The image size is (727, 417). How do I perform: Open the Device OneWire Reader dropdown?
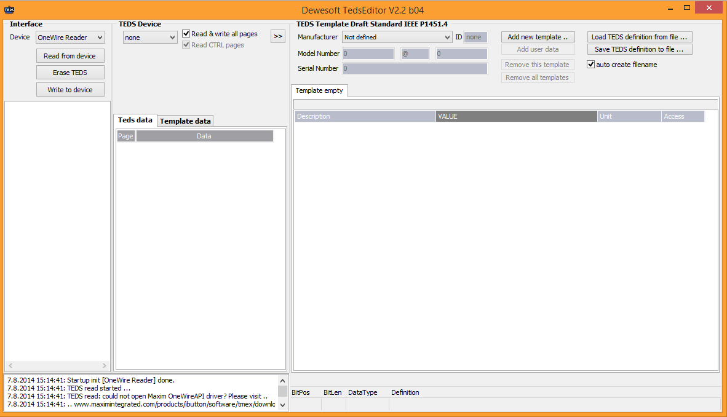(x=70, y=38)
